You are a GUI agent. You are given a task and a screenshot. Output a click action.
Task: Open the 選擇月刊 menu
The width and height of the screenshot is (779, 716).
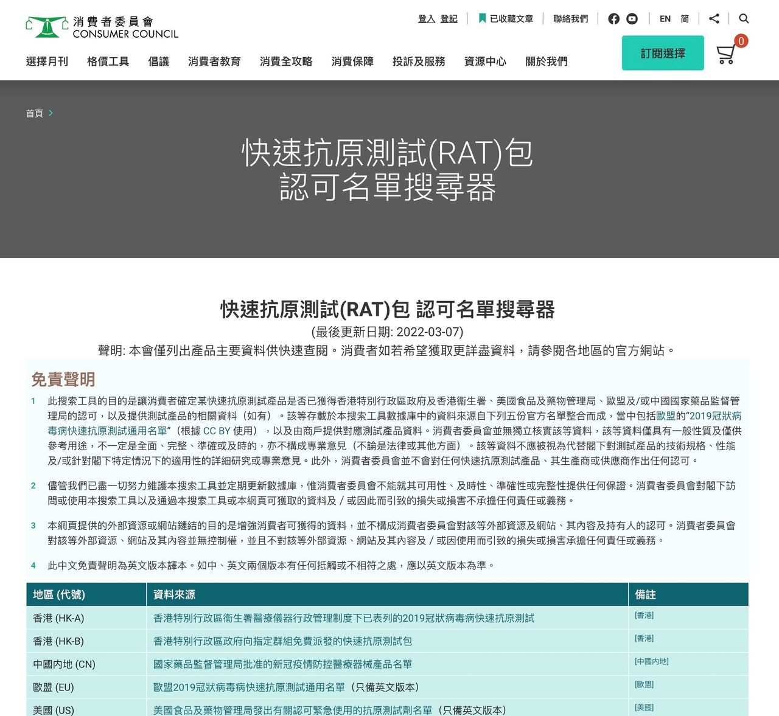[x=47, y=61]
